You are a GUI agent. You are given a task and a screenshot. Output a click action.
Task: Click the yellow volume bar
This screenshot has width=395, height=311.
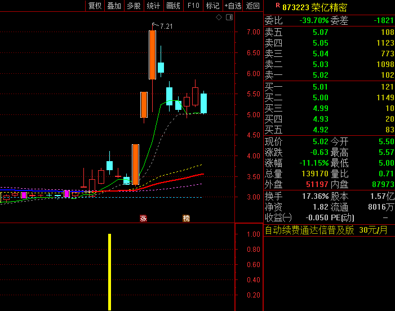click(109, 272)
